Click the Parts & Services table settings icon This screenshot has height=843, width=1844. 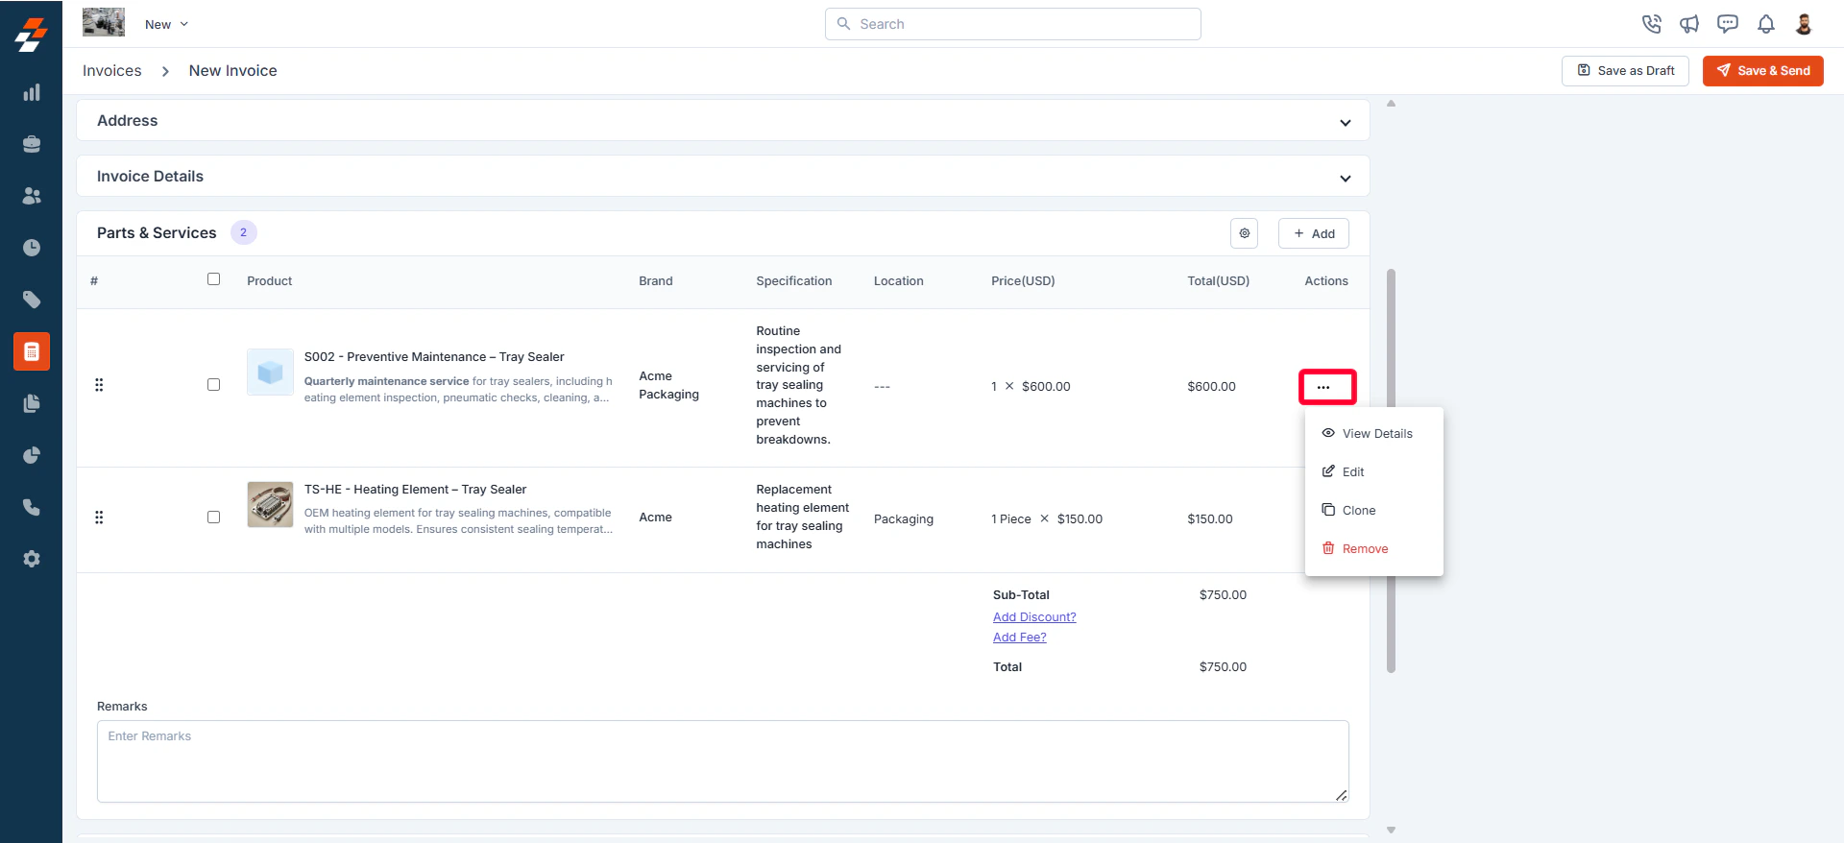pyautogui.click(x=1244, y=233)
